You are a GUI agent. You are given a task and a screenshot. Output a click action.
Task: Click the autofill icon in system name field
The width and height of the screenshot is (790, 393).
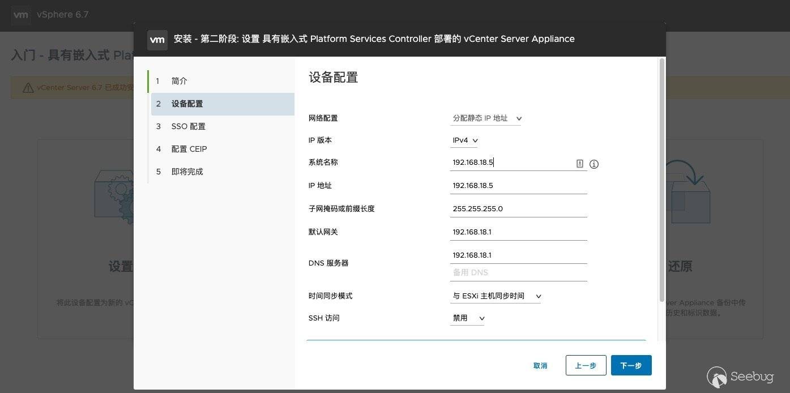[x=579, y=164]
